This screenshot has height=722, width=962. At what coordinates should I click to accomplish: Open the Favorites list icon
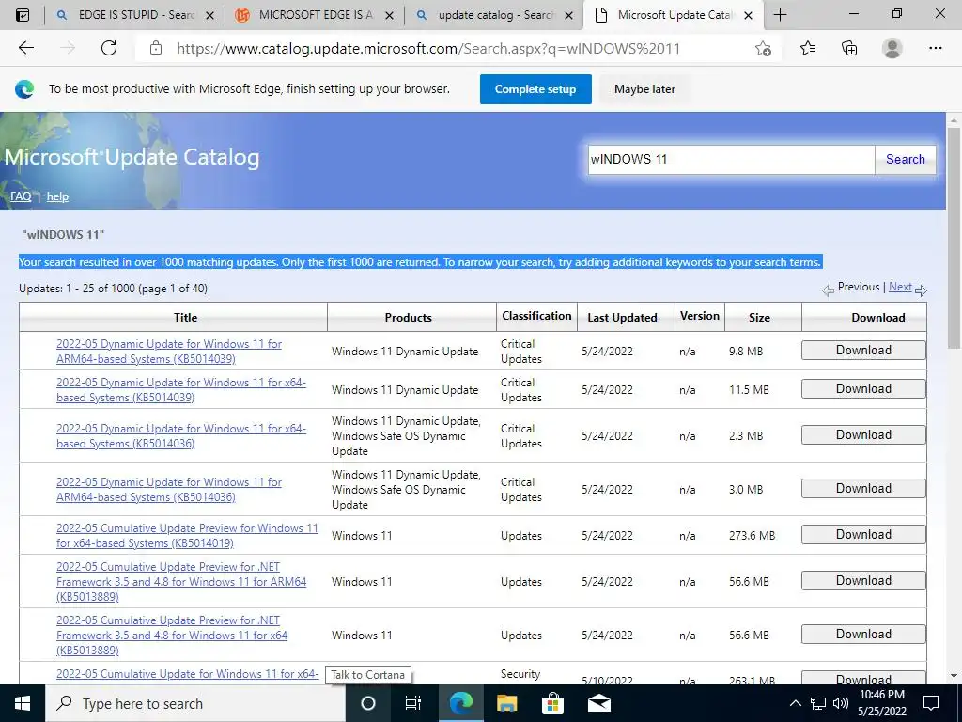(x=808, y=48)
